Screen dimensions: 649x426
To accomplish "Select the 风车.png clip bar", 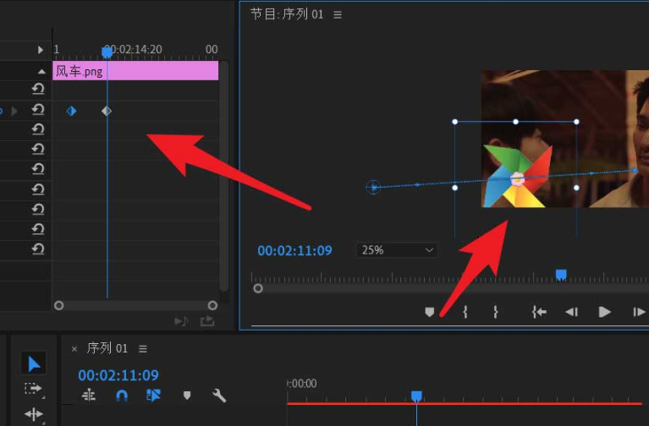I will pos(135,71).
